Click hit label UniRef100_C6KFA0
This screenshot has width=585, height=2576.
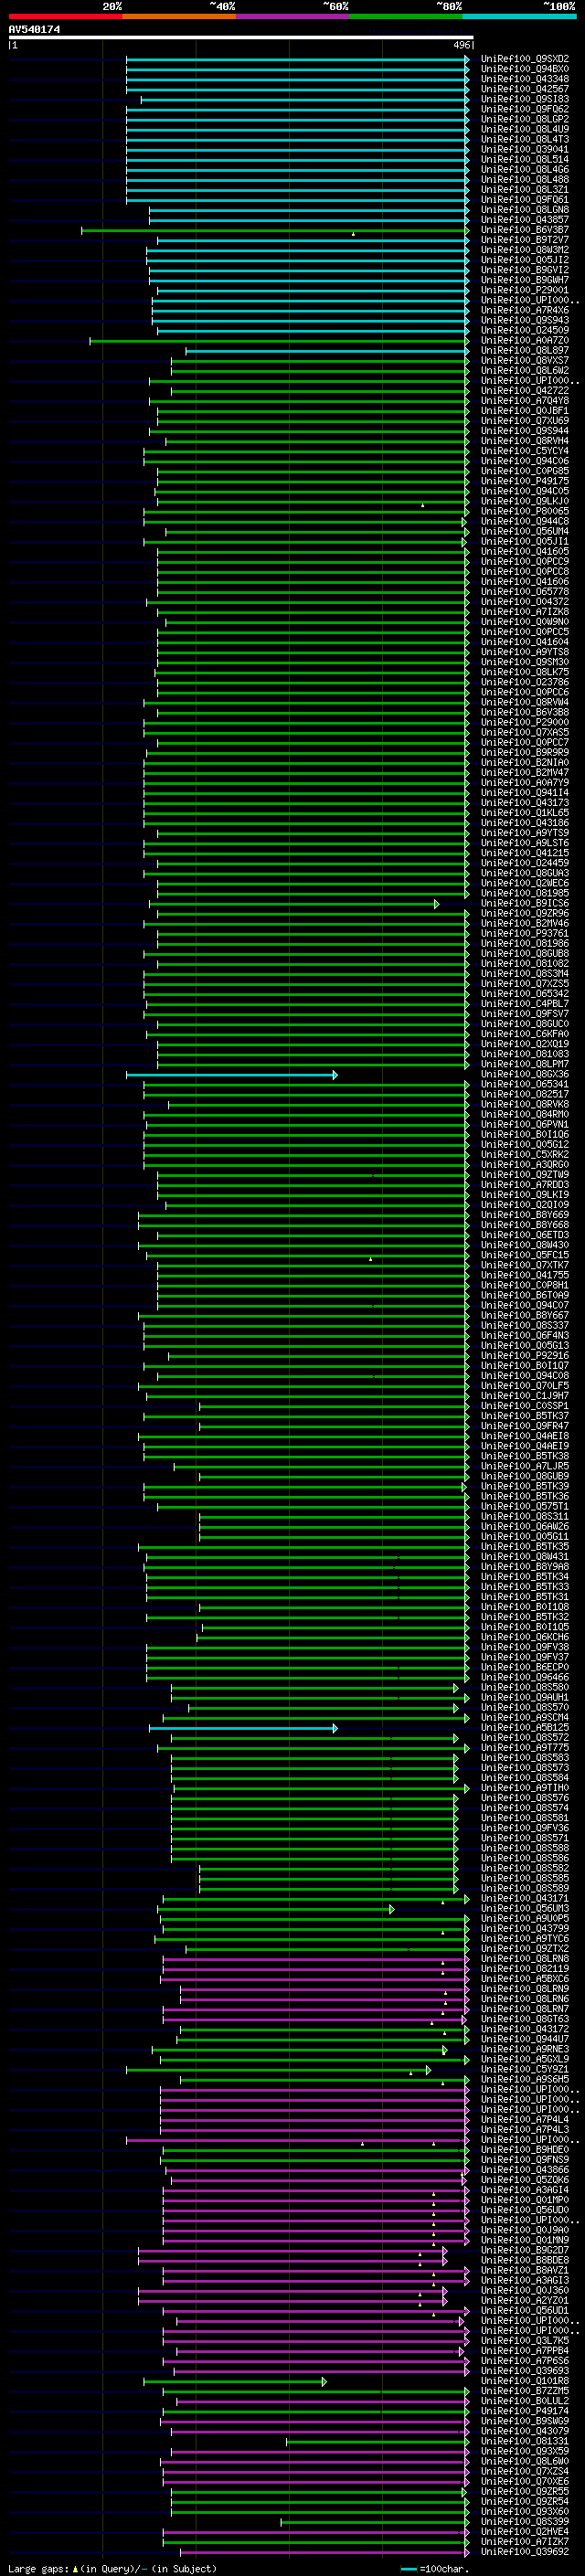pyautogui.click(x=525, y=1034)
